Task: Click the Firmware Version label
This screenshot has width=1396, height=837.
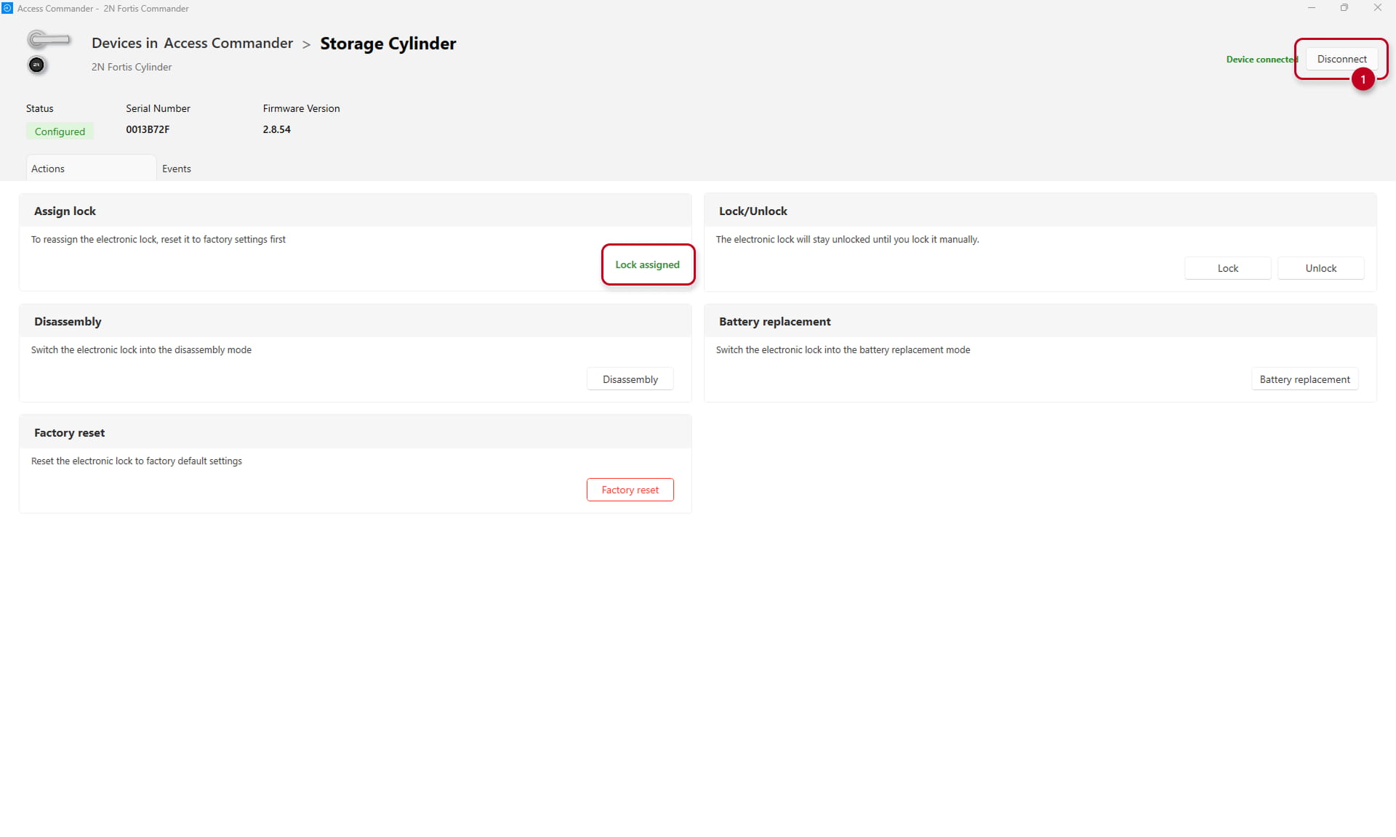Action: point(301,108)
